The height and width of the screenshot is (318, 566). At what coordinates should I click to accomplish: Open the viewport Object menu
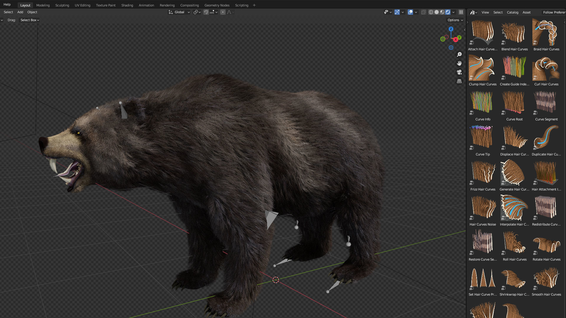click(x=32, y=12)
